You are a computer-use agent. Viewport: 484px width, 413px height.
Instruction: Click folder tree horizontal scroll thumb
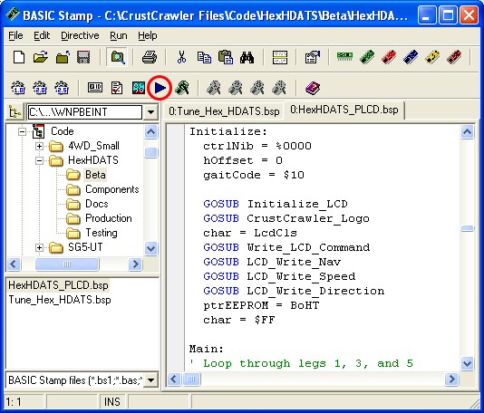pos(67,264)
